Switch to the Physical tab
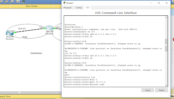The height and width of the screenshot is (99, 174). 67,8
